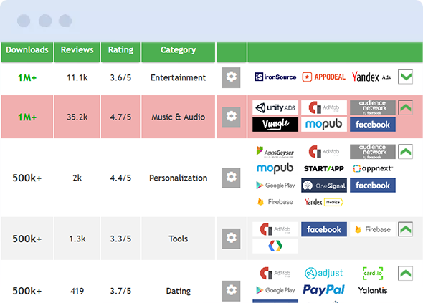Expand SDK list for Entertainment row
Viewport: 423px width, 303px height.
coord(406,77)
